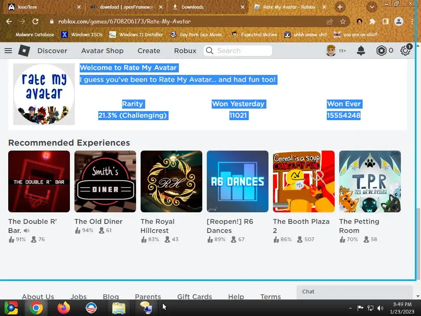Open the Chat panel

tap(354, 292)
